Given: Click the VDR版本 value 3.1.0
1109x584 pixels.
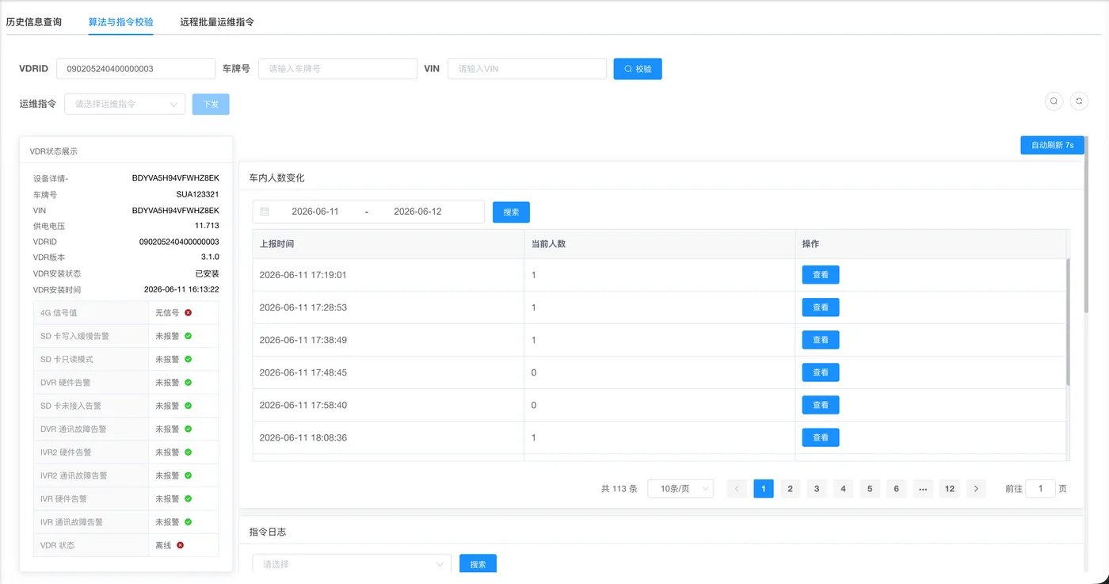Looking at the screenshot, I should [x=210, y=258].
